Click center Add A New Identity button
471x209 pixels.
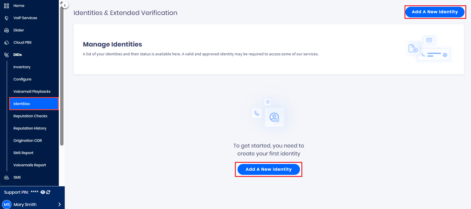[x=268, y=169]
